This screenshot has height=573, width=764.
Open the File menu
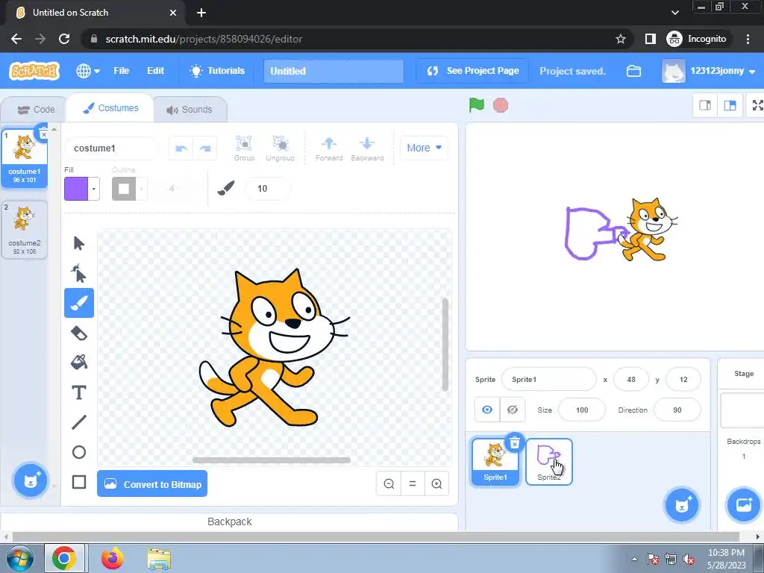click(122, 71)
